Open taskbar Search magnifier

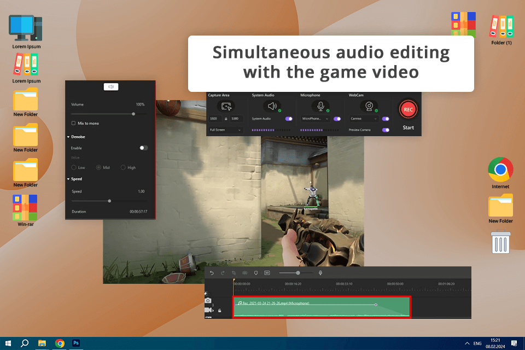[25, 343]
